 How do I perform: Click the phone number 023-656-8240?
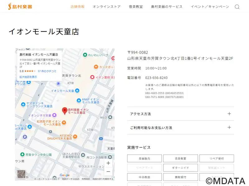click(157, 78)
